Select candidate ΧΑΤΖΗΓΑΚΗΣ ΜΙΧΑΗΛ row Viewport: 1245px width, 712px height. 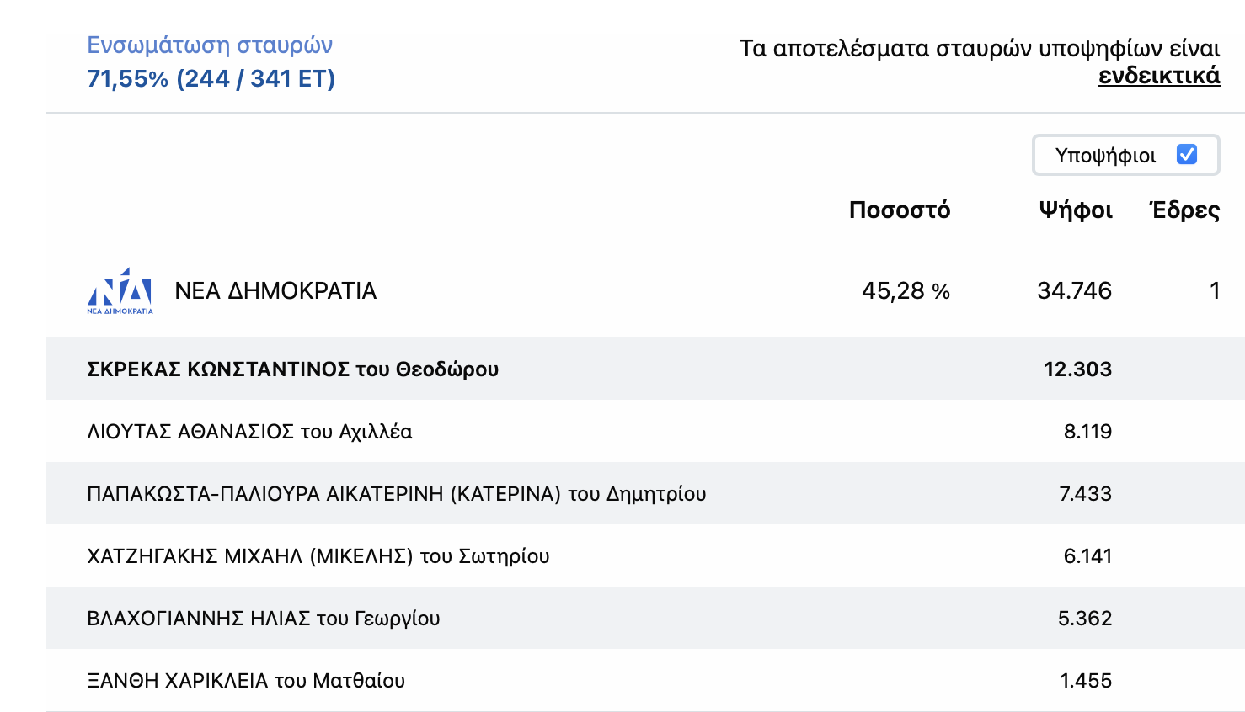click(645, 555)
